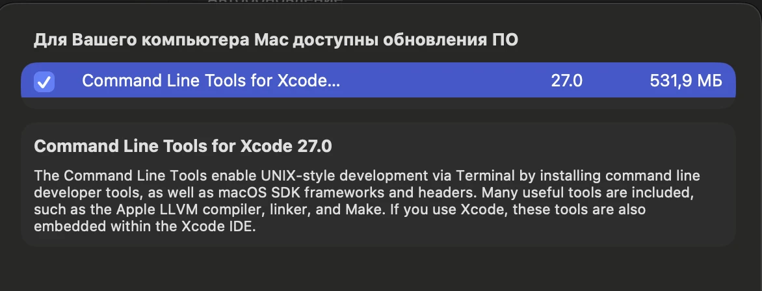Click the partially hidden text above the dialog
Image resolution: width=762 pixels, height=291 pixels.
pyautogui.click(x=276, y=1)
